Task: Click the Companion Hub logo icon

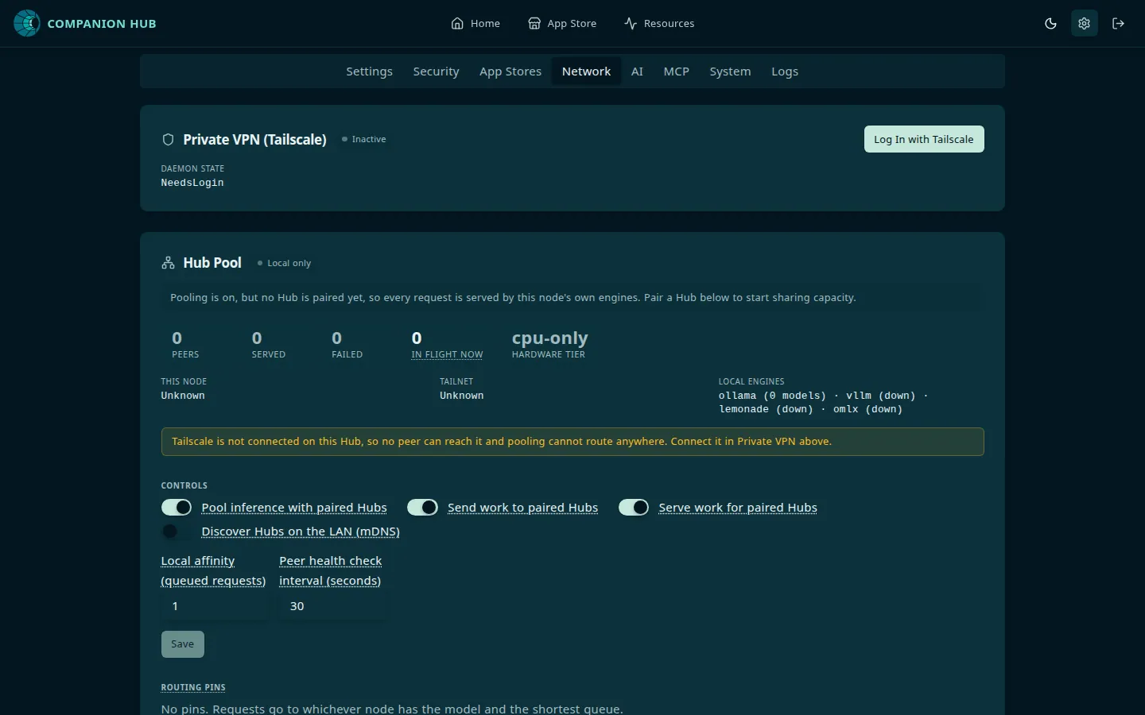Action: [x=27, y=23]
